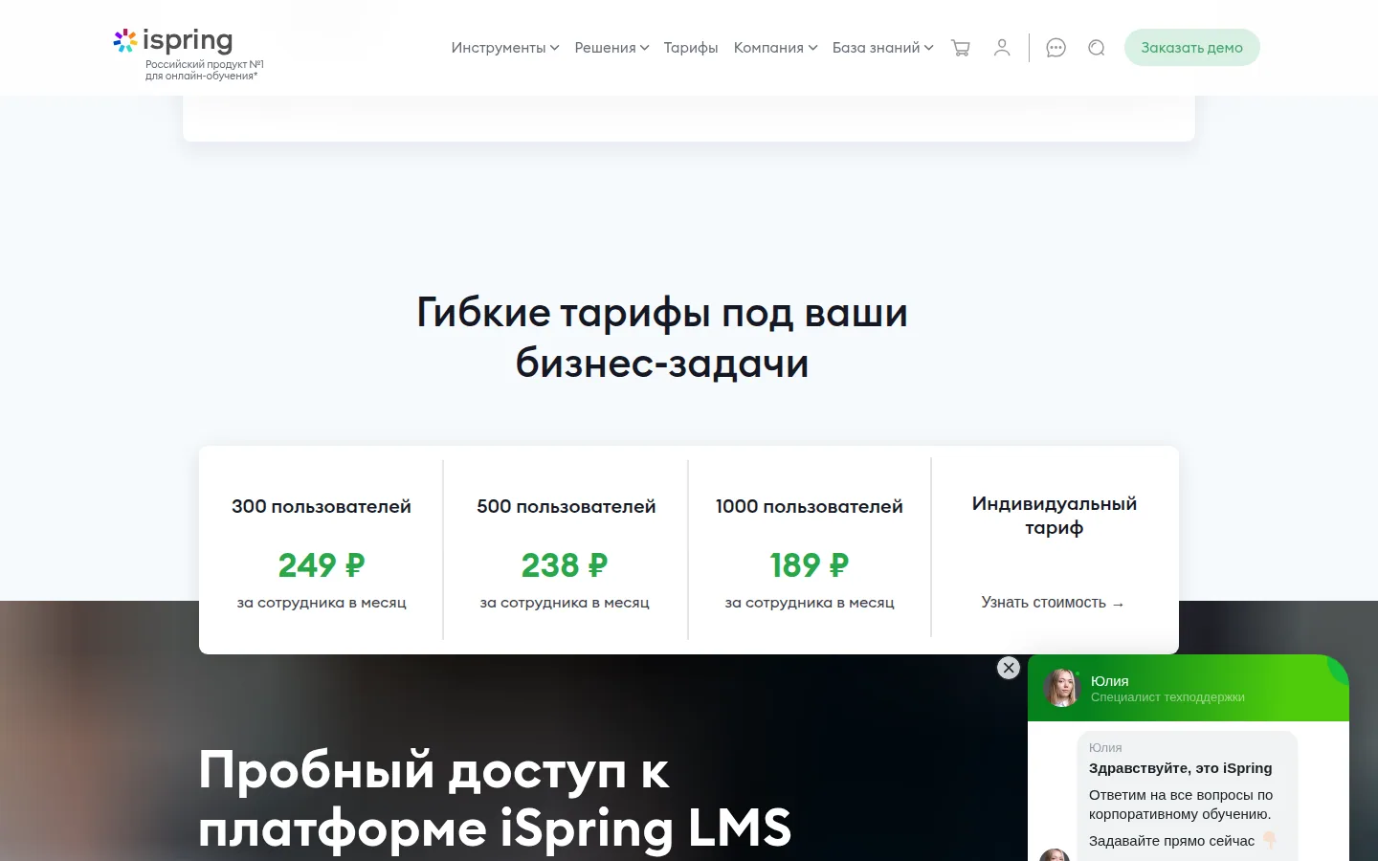Open the search magnifier icon

click(x=1097, y=48)
